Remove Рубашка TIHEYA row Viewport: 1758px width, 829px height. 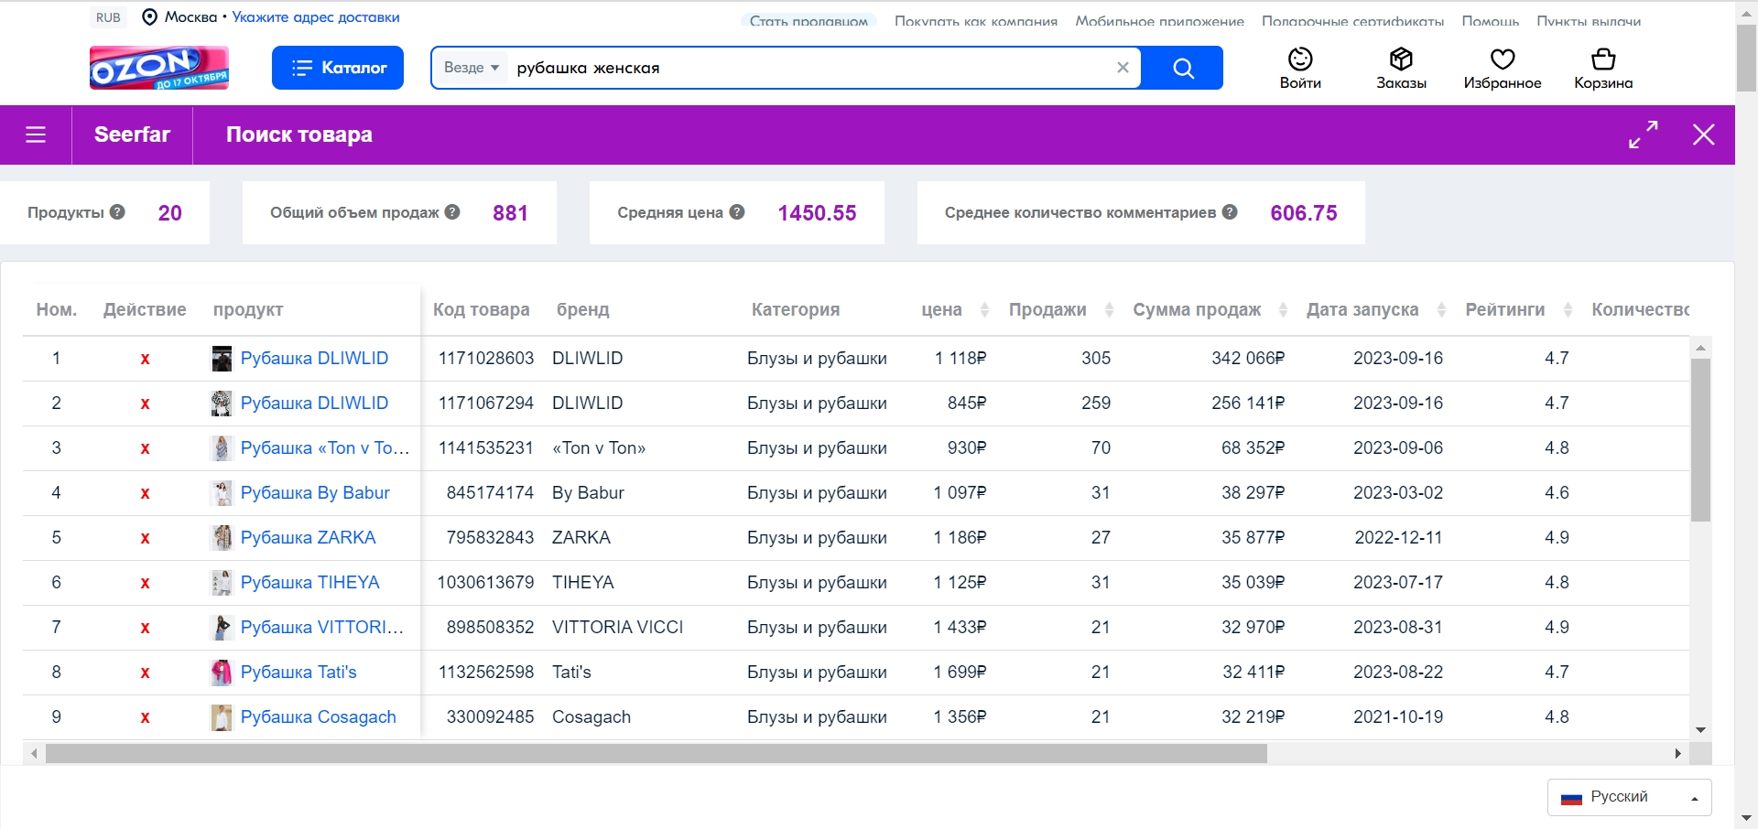145,583
